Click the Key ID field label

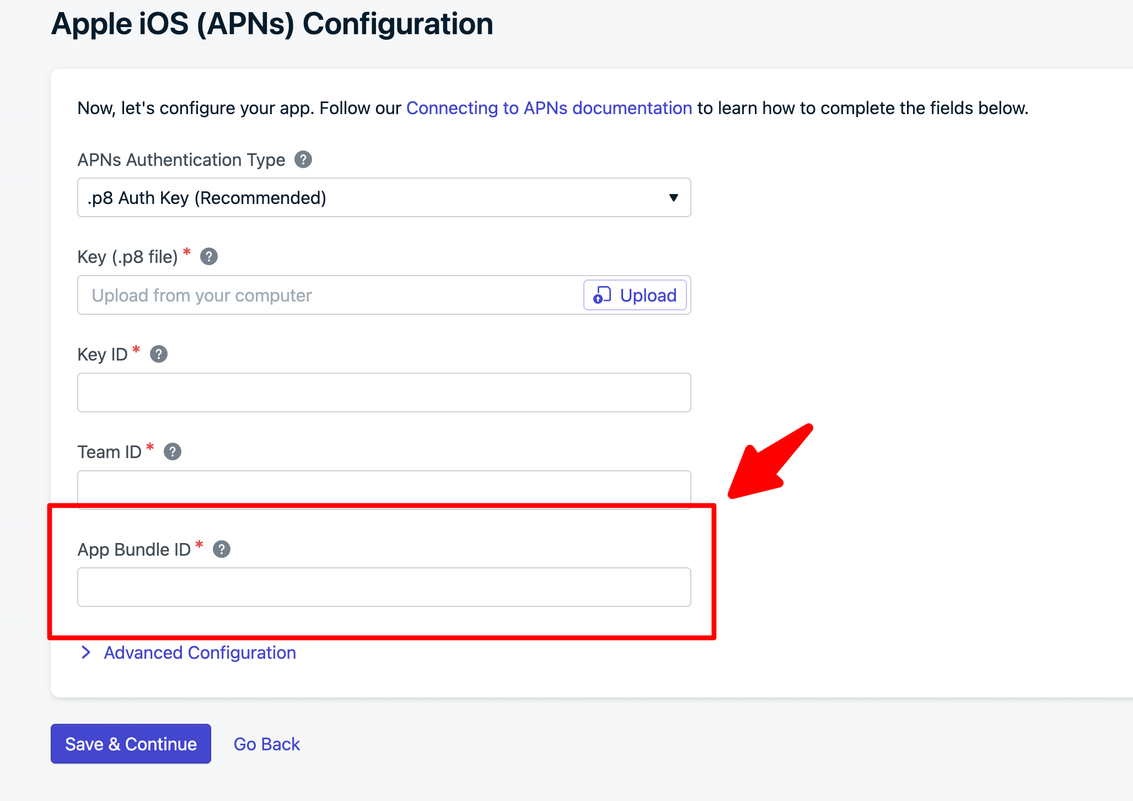[103, 354]
